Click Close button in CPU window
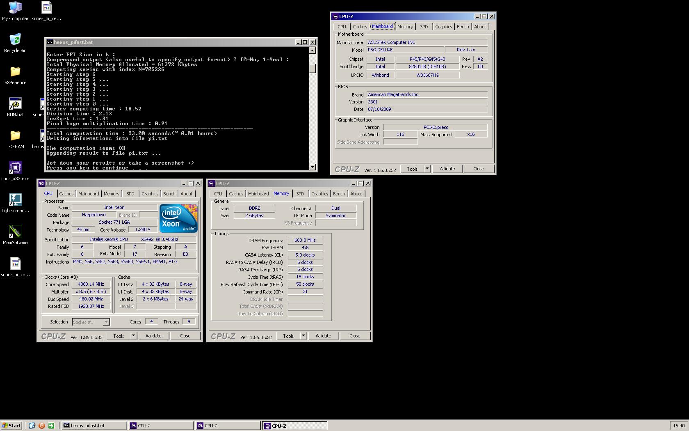 click(185, 336)
